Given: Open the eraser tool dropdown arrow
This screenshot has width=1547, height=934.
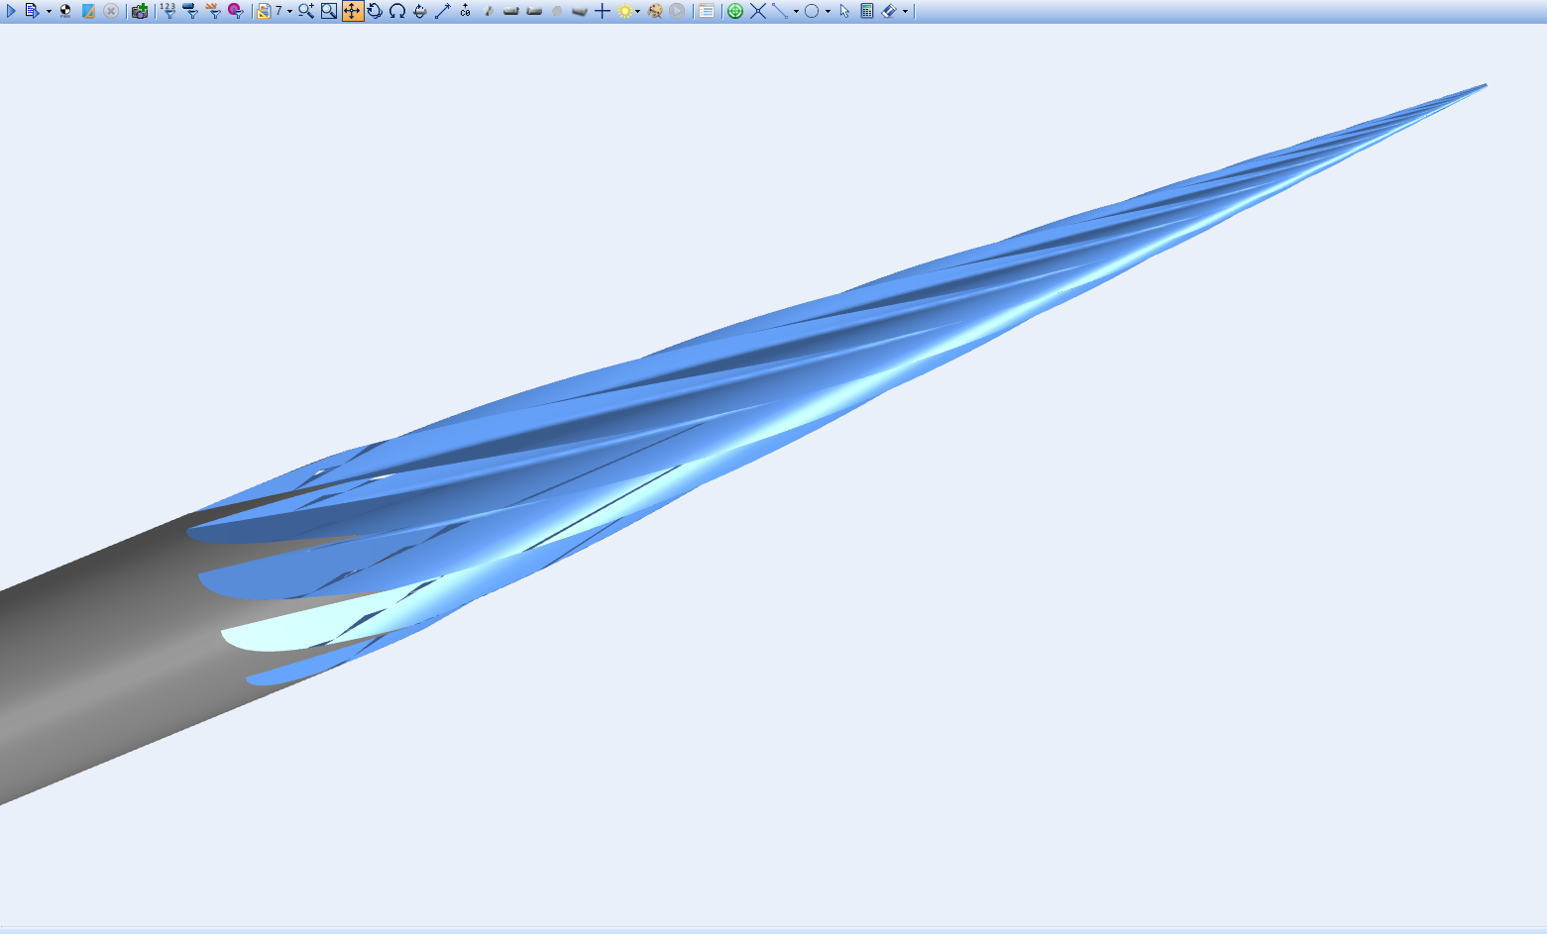Looking at the screenshot, I should 905,12.
